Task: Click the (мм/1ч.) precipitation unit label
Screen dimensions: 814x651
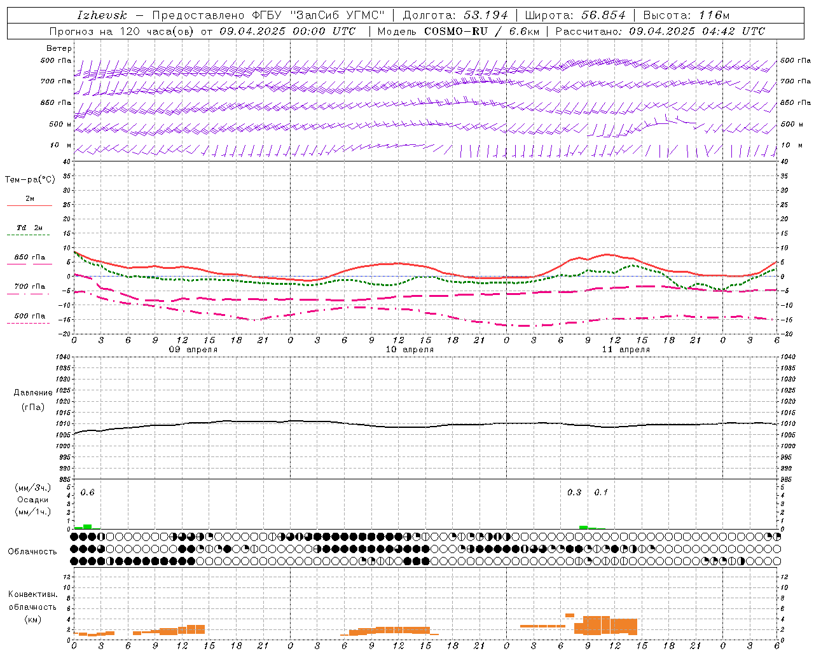Action: (x=33, y=511)
